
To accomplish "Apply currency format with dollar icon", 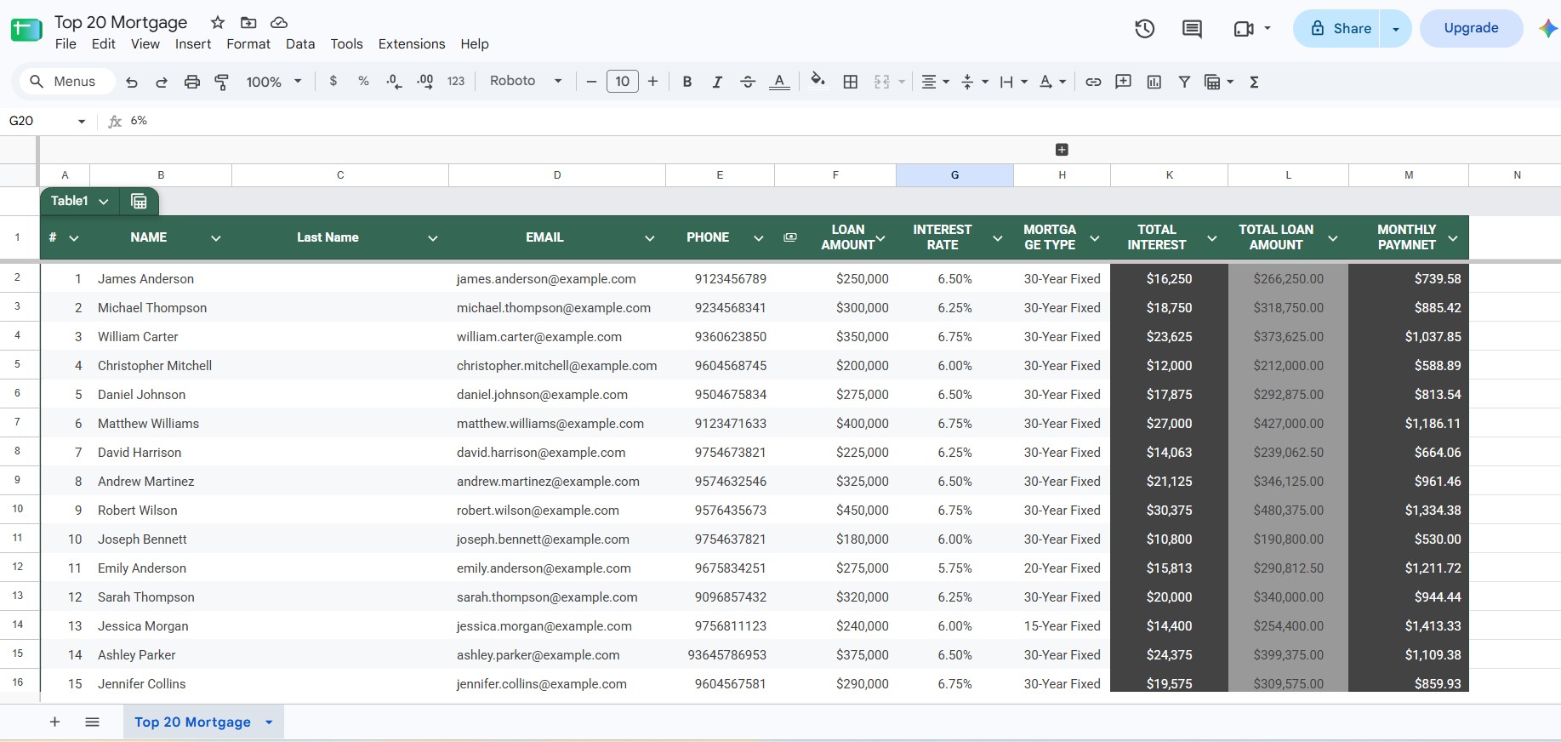I will tap(333, 81).
